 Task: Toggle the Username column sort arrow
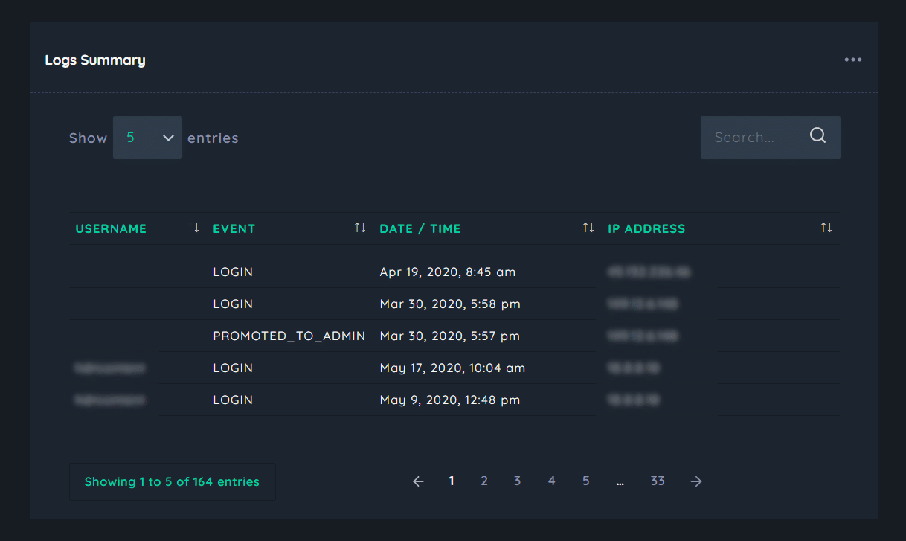[196, 228]
